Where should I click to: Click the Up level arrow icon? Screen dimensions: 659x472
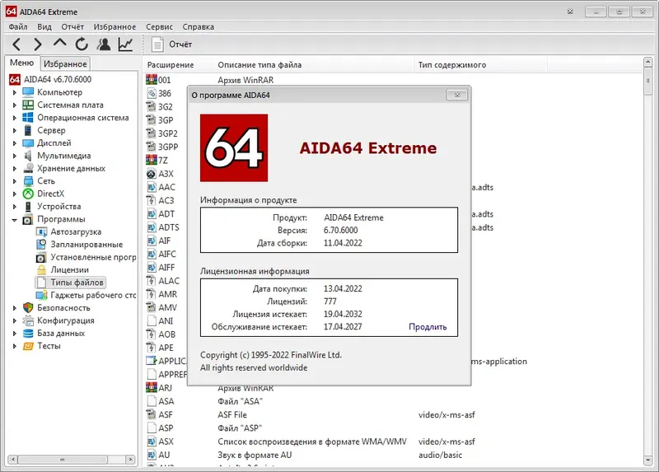(59, 44)
